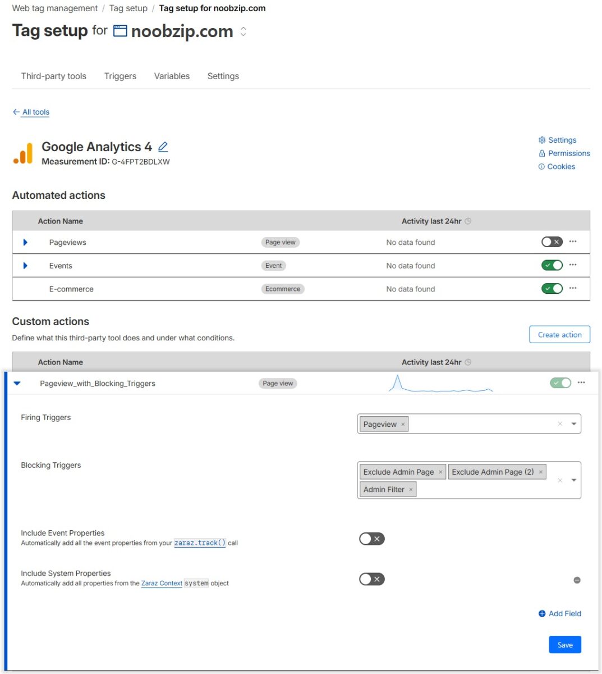Viewport: 602px width, 674px height.
Task: Open the Settings gear link
Action: (557, 140)
